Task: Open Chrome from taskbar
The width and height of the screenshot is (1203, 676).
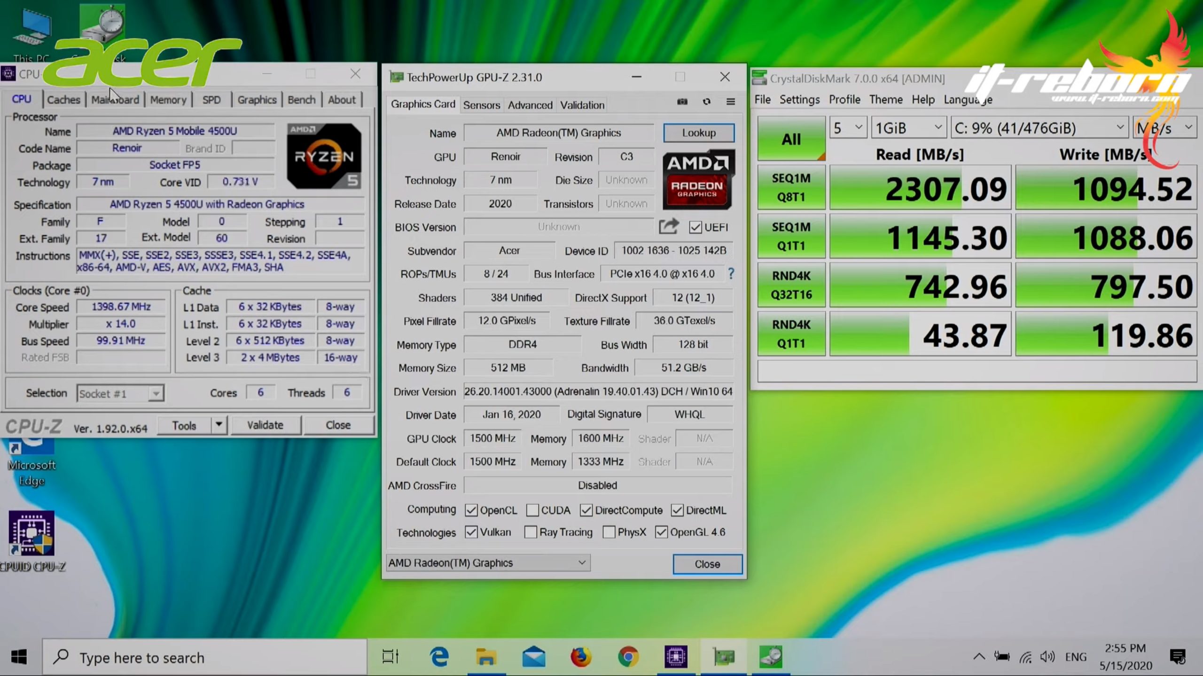Action: tap(628, 657)
